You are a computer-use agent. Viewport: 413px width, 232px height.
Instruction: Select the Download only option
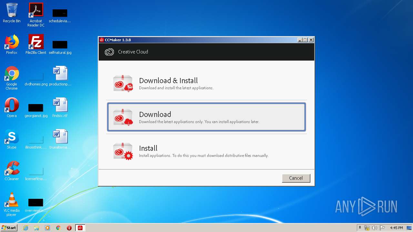pyautogui.click(x=206, y=117)
